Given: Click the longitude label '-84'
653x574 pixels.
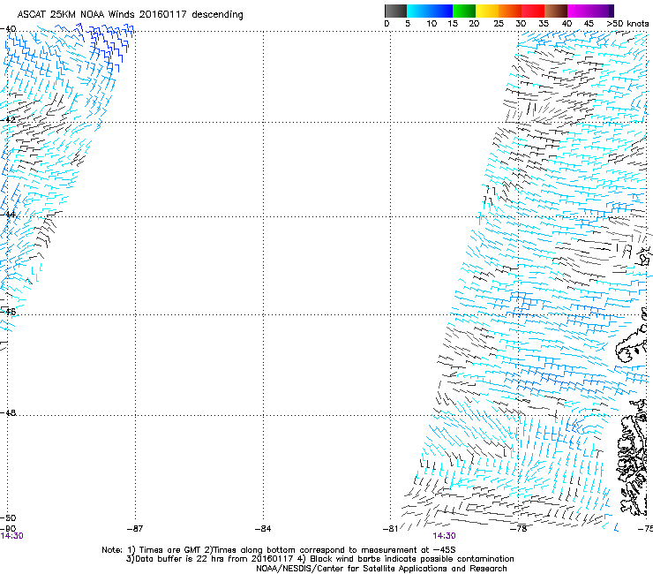Looking at the screenshot, I should pyautogui.click(x=263, y=529).
